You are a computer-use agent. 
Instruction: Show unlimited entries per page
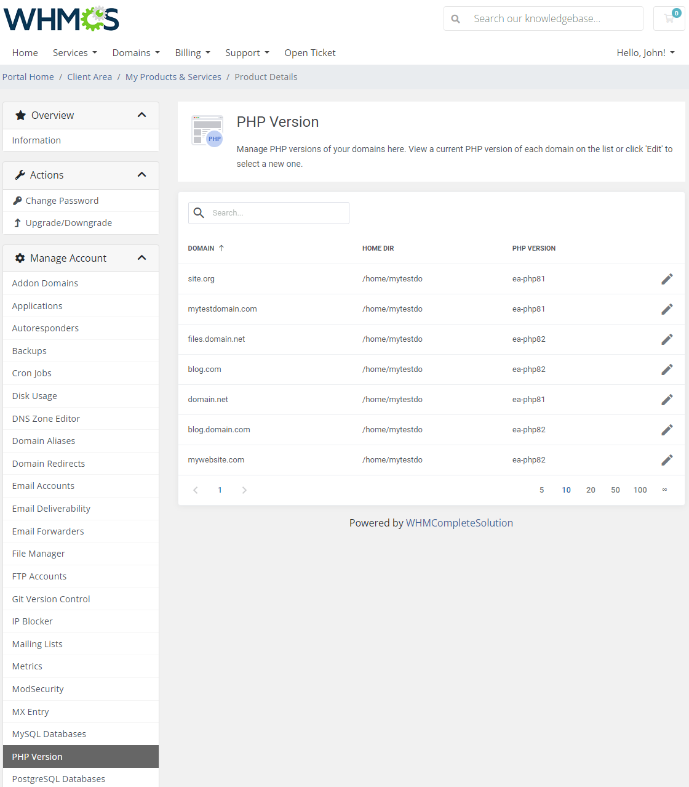(664, 490)
